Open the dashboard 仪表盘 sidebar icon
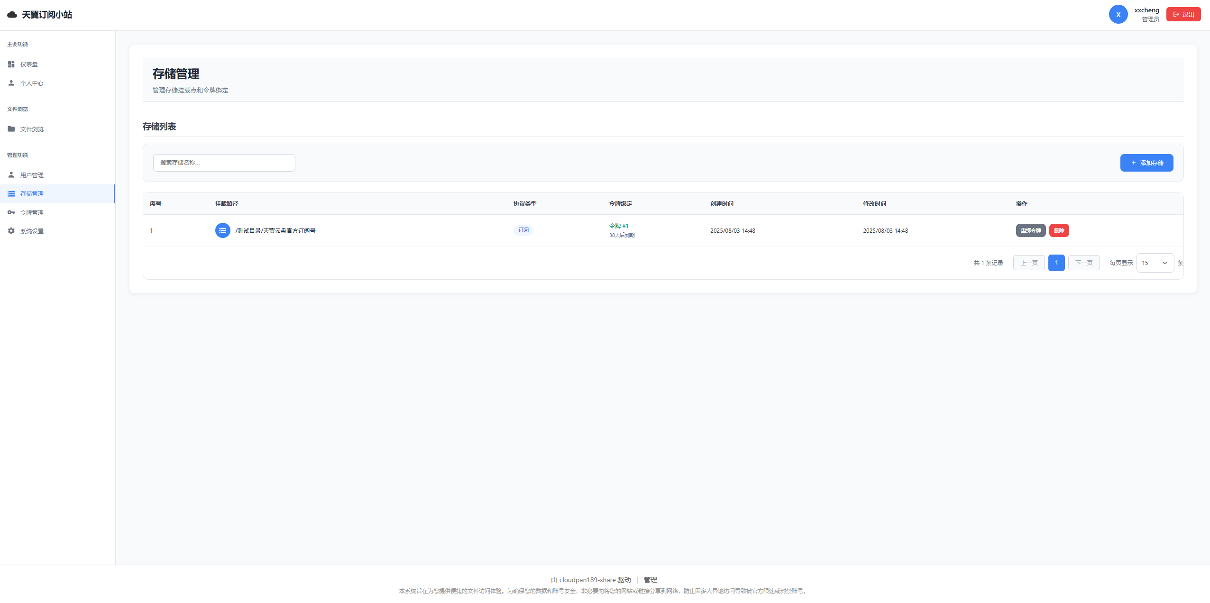Image resolution: width=1210 pixels, height=603 pixels. 11,64
